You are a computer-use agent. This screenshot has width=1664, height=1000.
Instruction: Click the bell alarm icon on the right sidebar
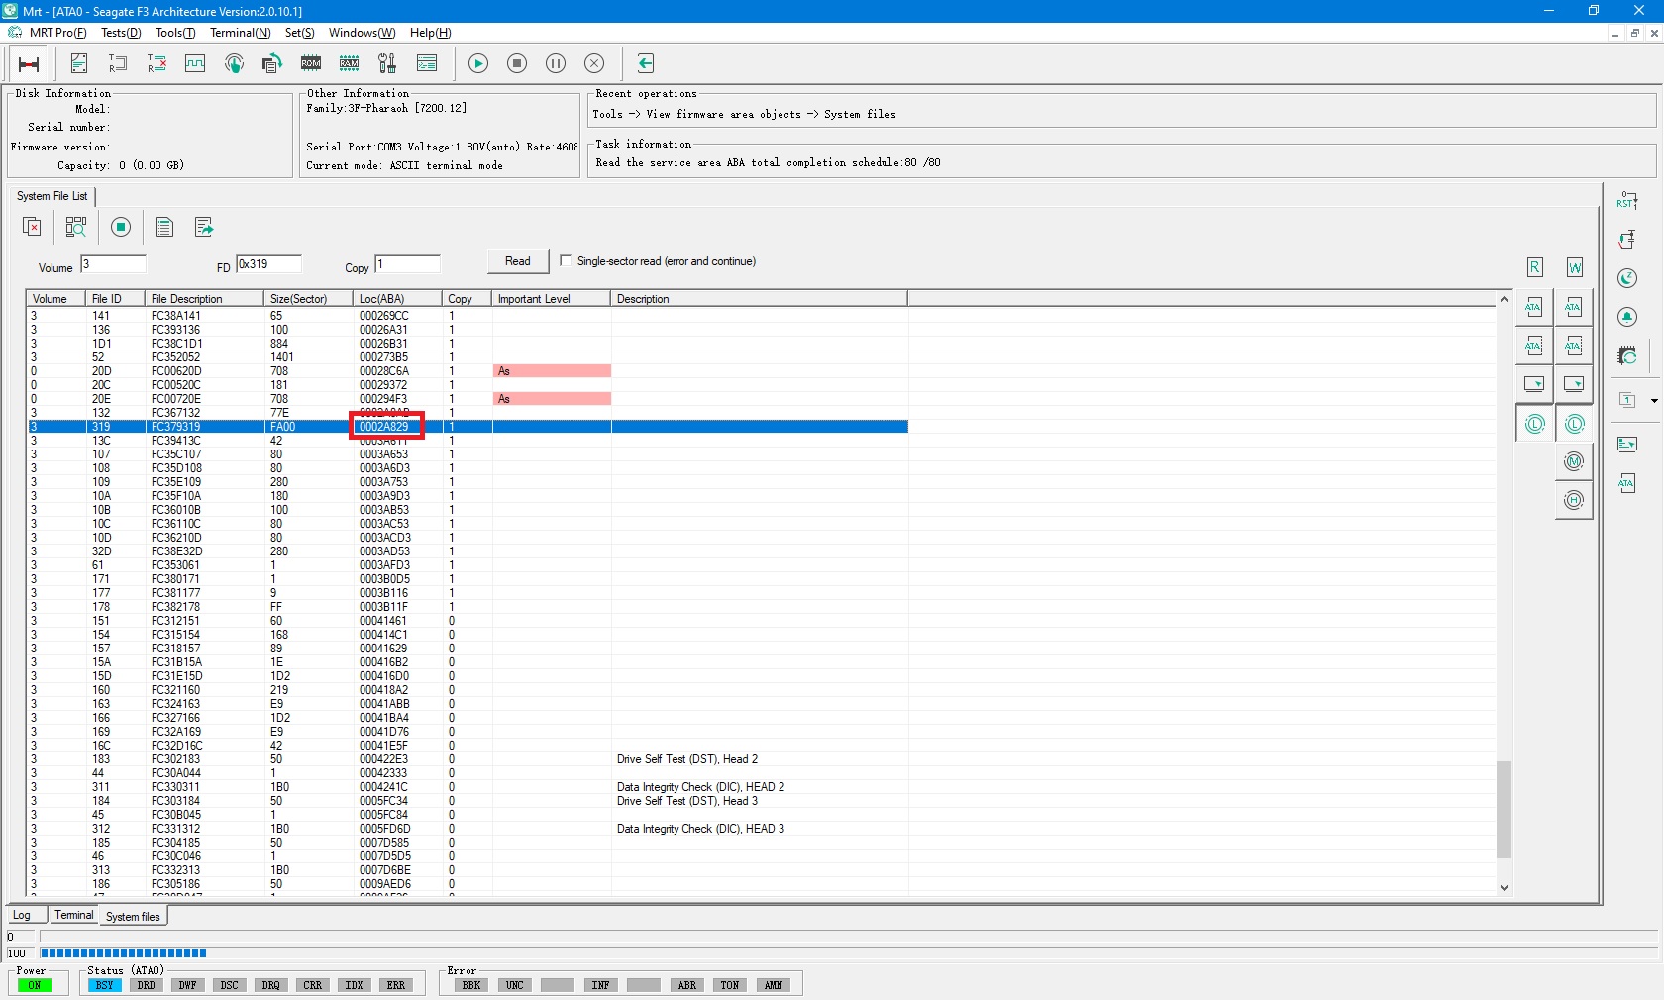click(x=1627, y=317)
